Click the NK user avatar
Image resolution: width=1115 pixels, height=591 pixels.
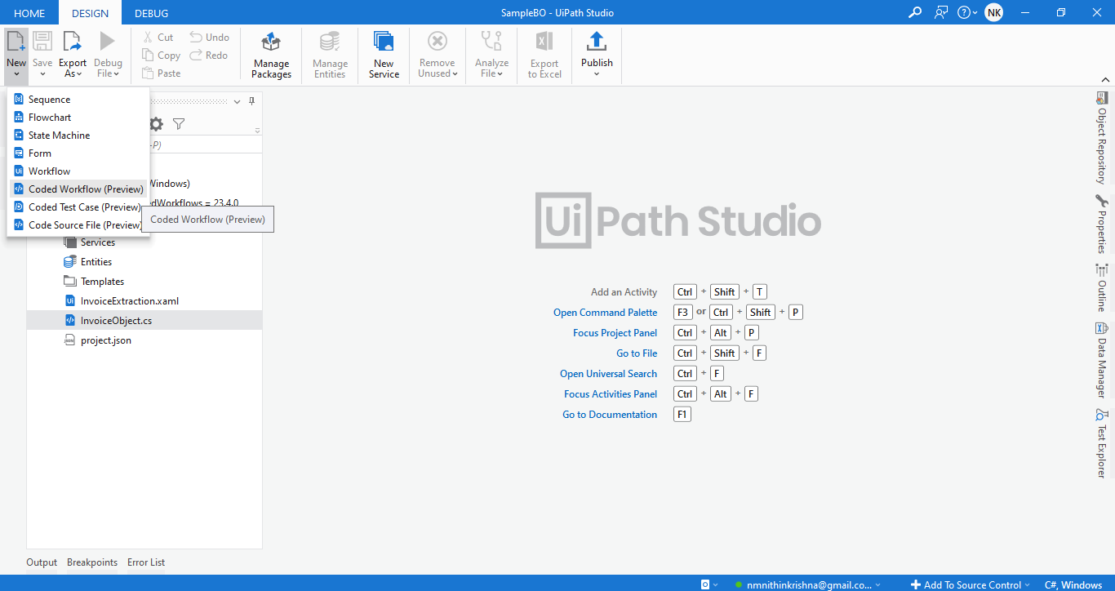(993, 12)
